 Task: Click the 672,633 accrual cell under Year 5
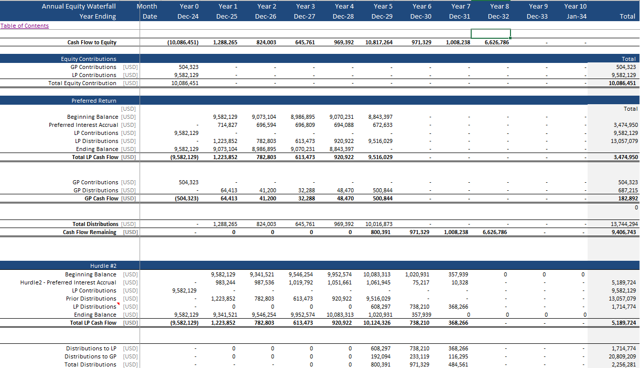coord(382,125)
